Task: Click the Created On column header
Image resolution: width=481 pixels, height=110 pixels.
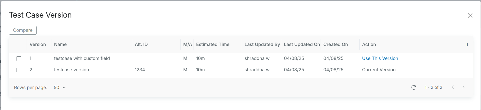Action: [336, 44]
